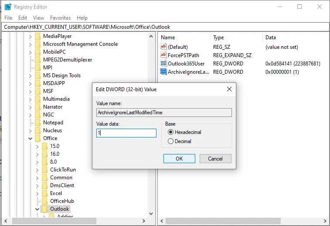Click the ClickToRun folder icon
The height and width of the screenshot is (226, 330).
[45, 170]
